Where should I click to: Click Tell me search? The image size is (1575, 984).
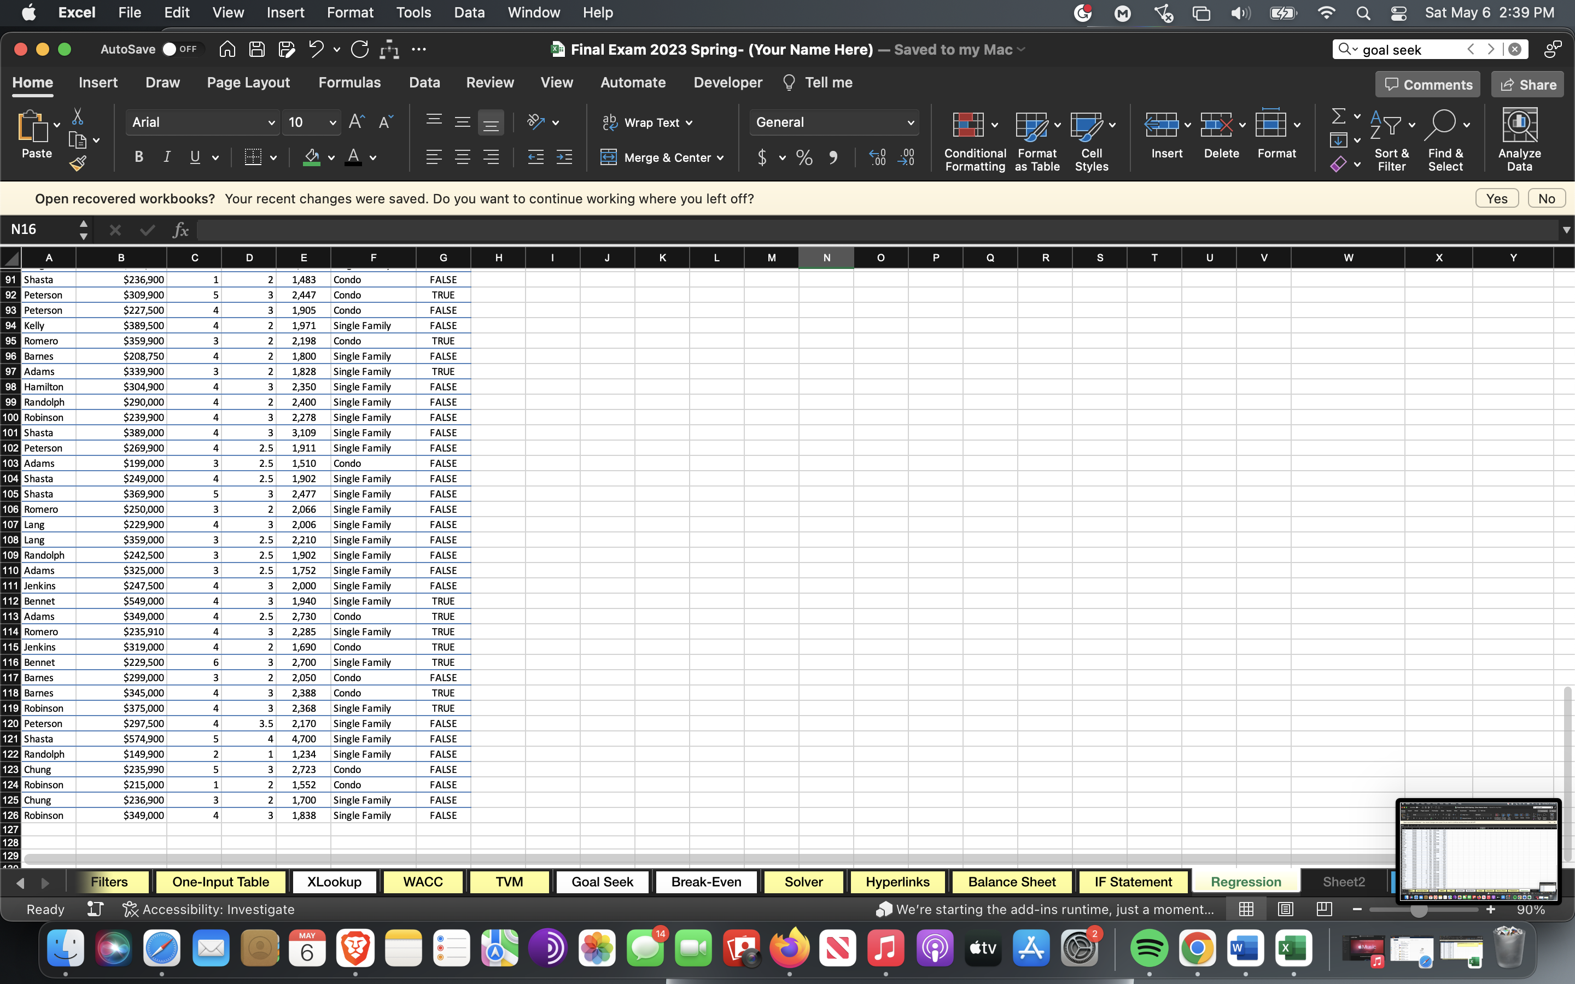[818, 83]
